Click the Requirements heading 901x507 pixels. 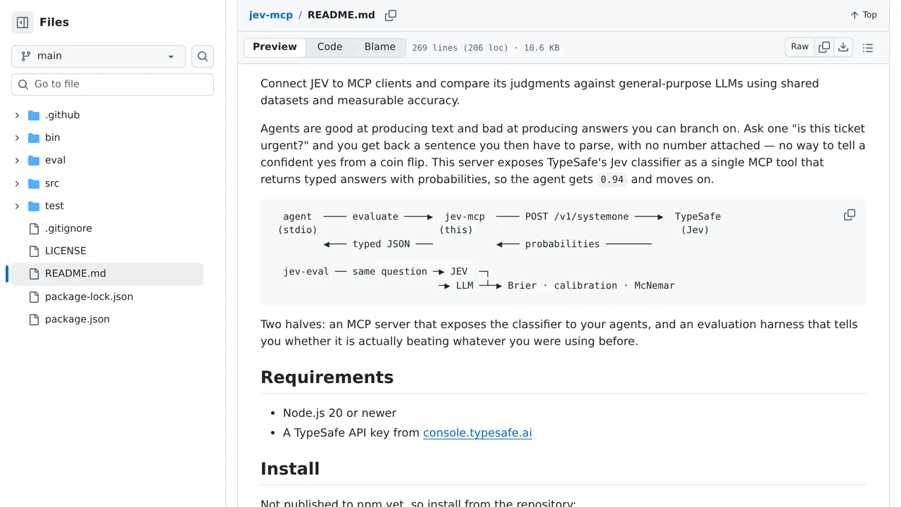point(327,377)
